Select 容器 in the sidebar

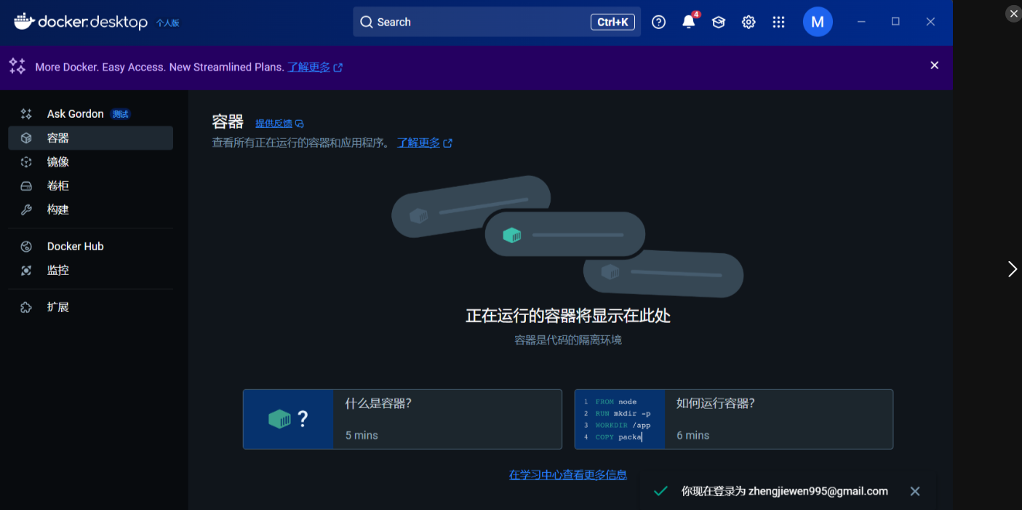point(90,138)
